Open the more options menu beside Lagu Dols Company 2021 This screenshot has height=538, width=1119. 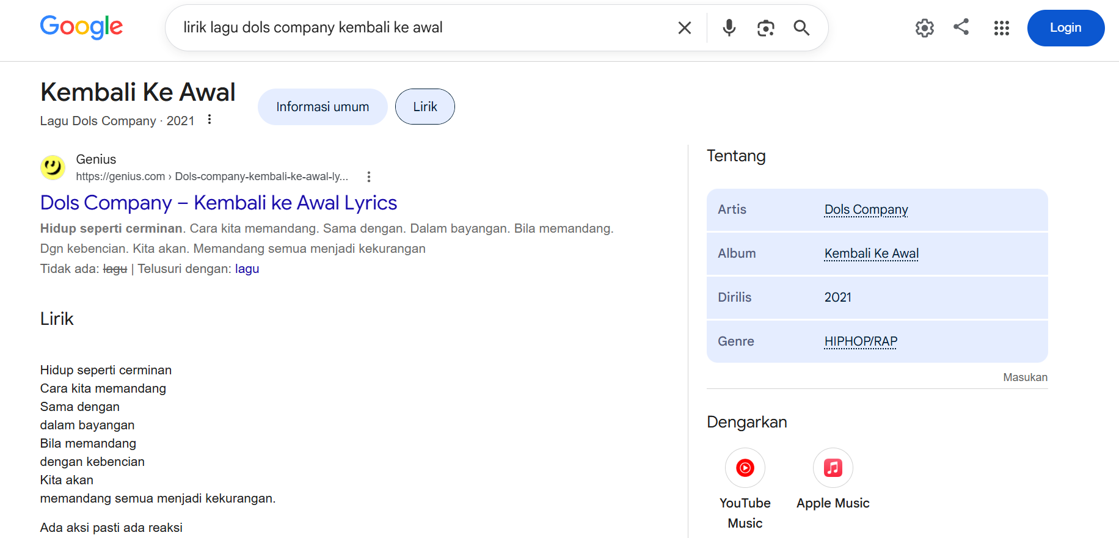[x=210, y=120]
